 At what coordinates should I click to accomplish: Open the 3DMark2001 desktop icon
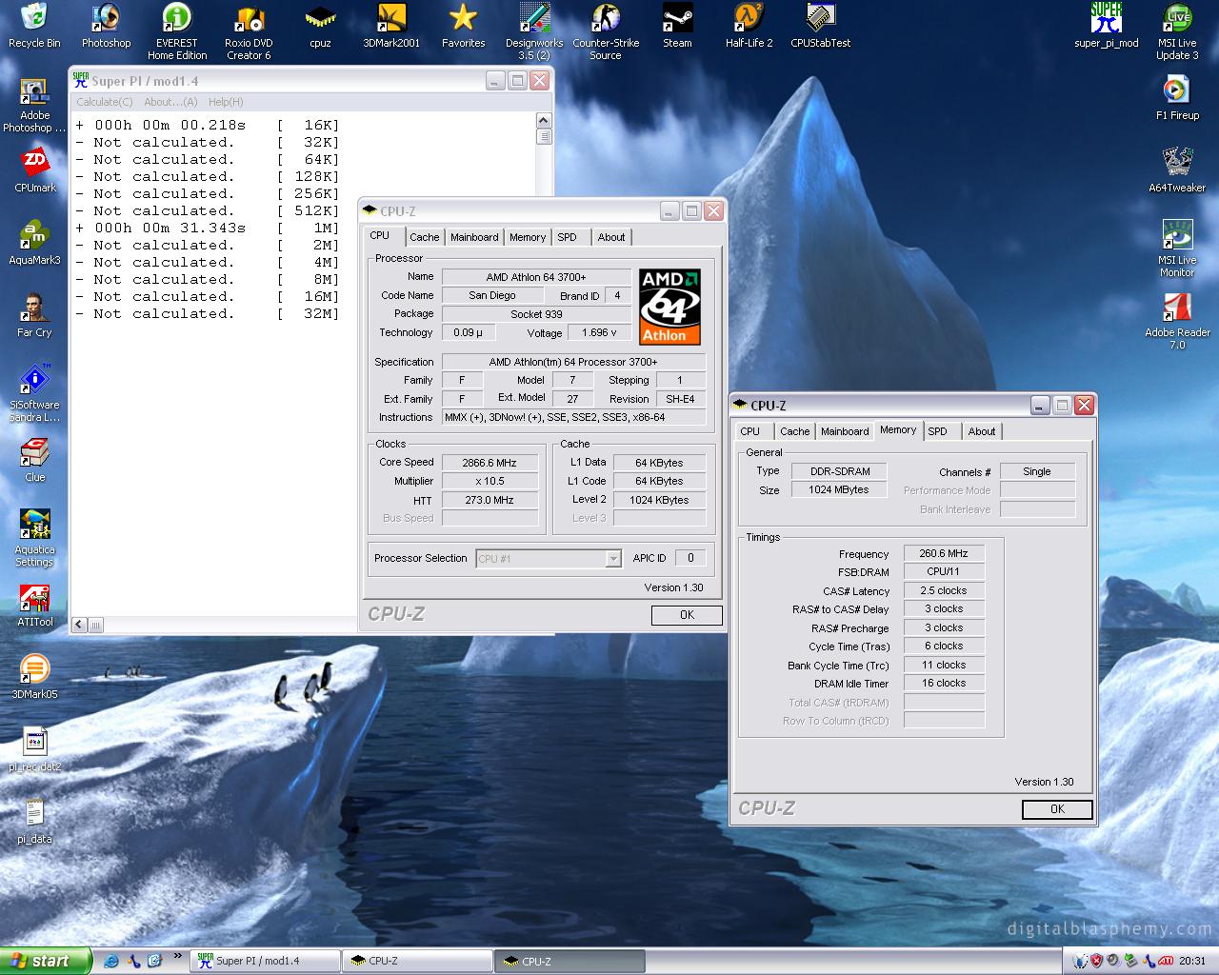tap(391, 26)
